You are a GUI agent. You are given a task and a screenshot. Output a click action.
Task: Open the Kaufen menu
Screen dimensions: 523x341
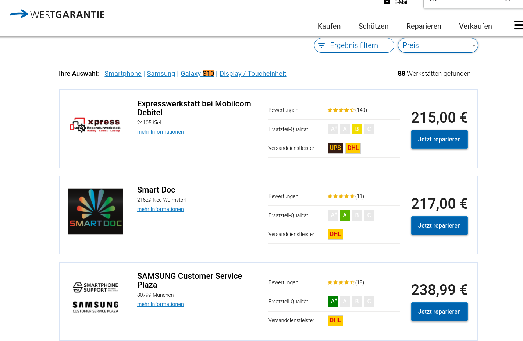329,26
